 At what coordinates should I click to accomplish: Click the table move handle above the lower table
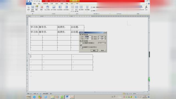pyautogui.click(x=29, y=54)
